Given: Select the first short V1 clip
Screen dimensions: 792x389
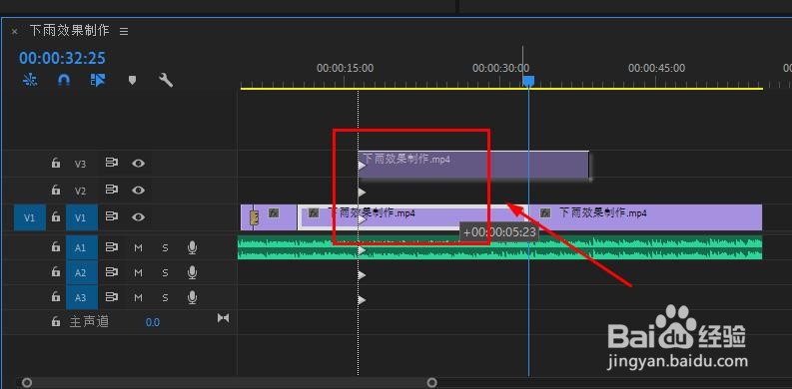Looking at the screenshot, I should tap(269, 217).
